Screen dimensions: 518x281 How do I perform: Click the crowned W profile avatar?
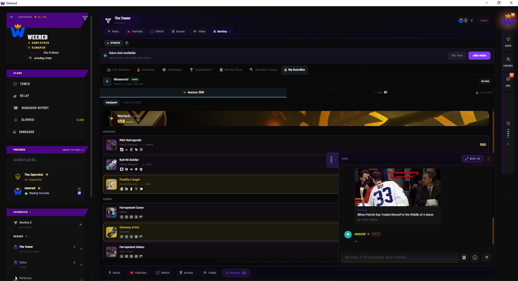(18, 30)
